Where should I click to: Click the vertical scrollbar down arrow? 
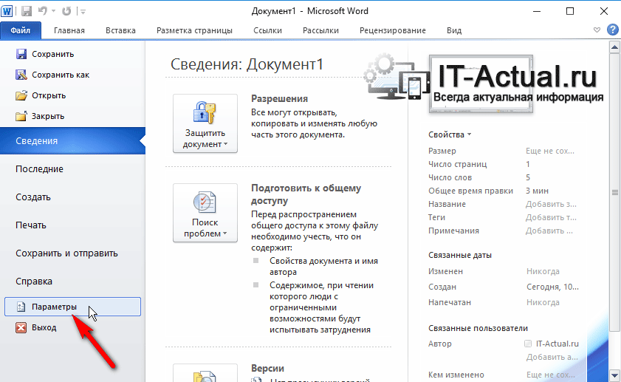(614, 376)
